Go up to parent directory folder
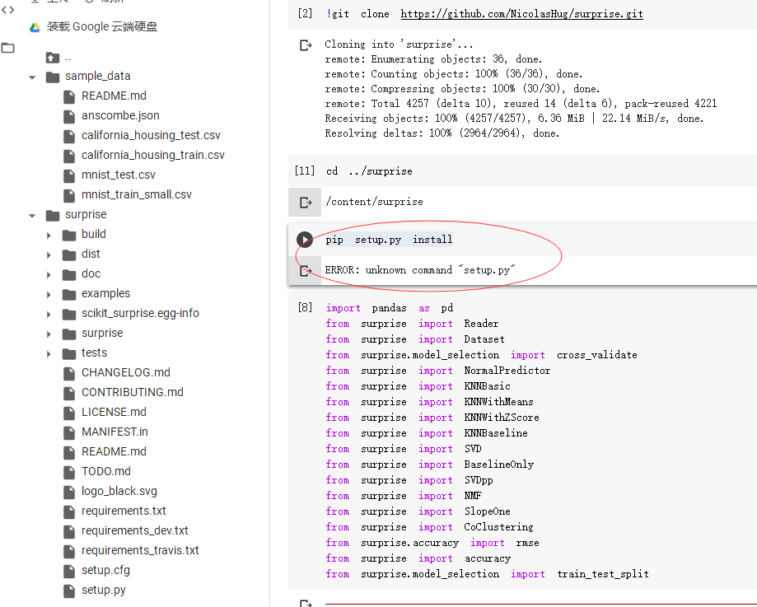 [53, 58]
